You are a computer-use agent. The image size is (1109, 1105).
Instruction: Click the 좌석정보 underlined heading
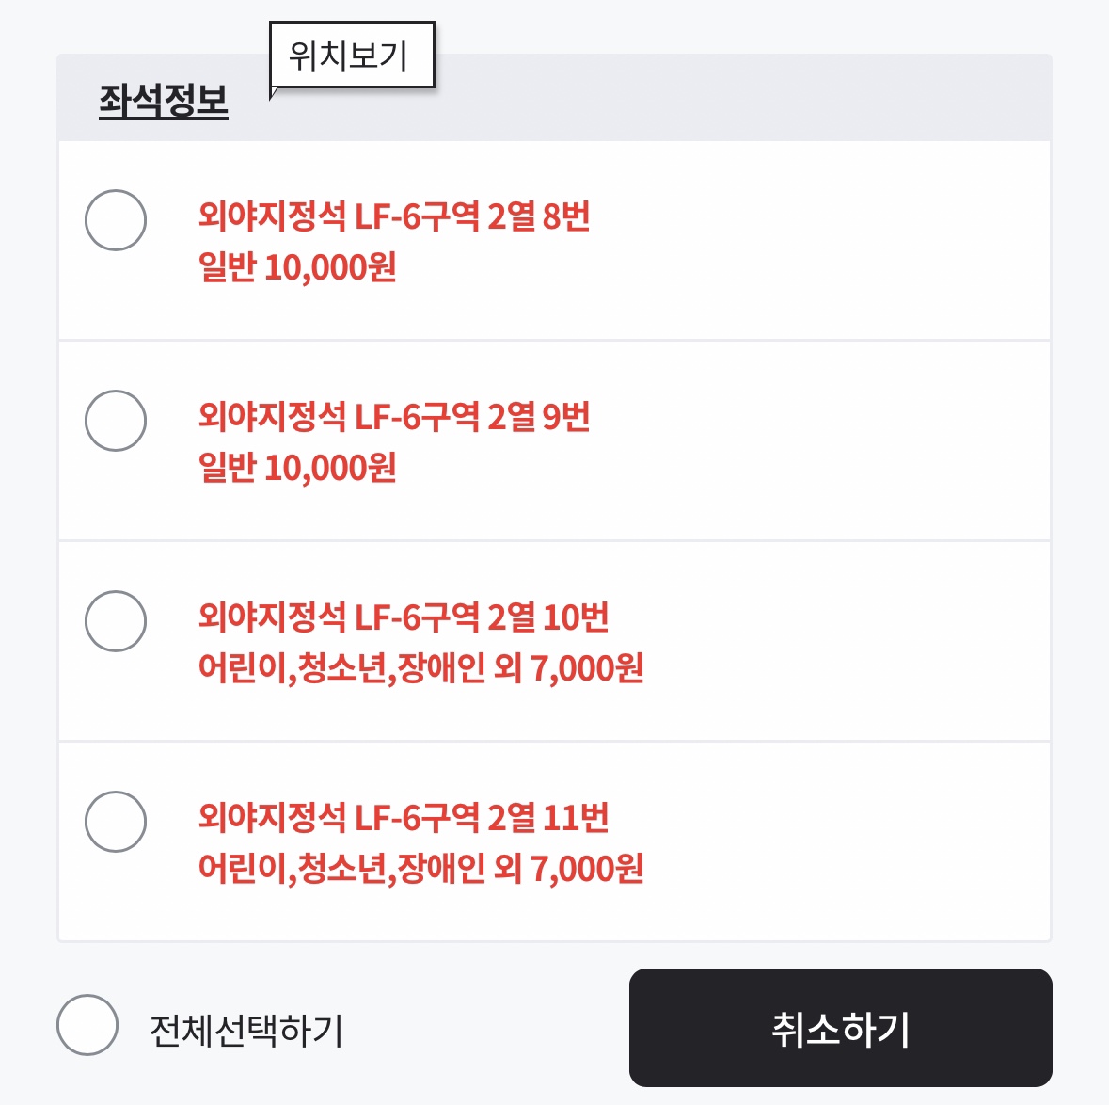point(164,101)
